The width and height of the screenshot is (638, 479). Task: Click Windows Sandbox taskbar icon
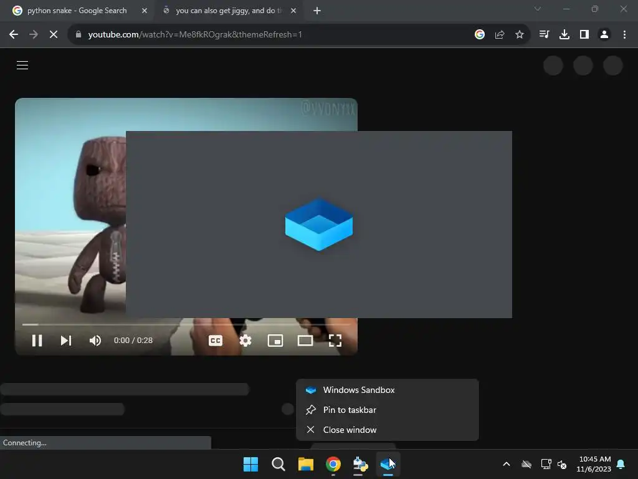coord(388,464)
